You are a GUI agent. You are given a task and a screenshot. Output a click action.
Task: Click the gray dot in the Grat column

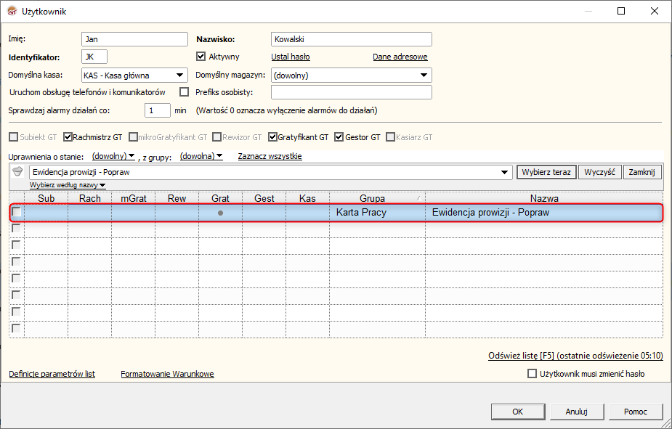click(220, 213)
